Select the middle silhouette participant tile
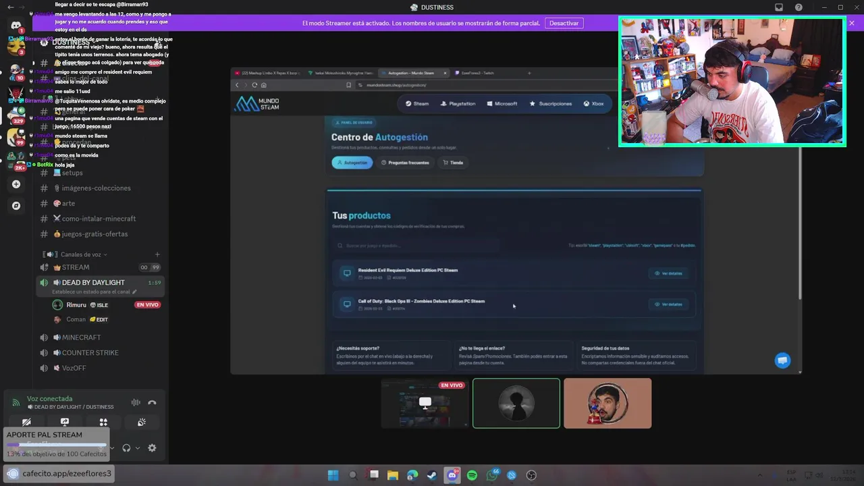This screenshot has width=864, height=486. [x=516, y=404]
